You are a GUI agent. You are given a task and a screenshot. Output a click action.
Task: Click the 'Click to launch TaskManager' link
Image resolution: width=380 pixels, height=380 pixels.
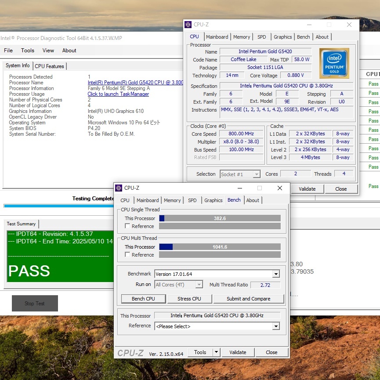tap(118, 94)
